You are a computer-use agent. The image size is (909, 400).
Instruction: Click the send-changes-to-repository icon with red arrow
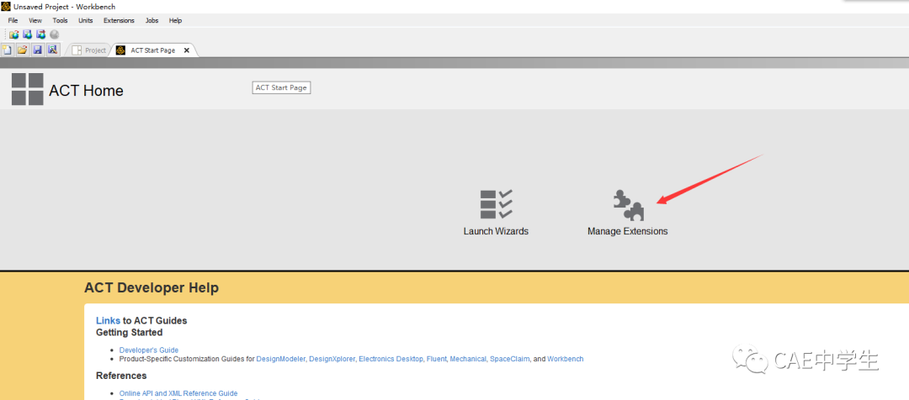click(40, 34)
